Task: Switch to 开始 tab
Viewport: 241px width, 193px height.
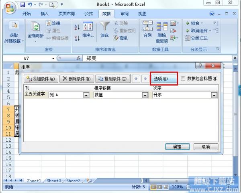Action: tap(27, 14)
